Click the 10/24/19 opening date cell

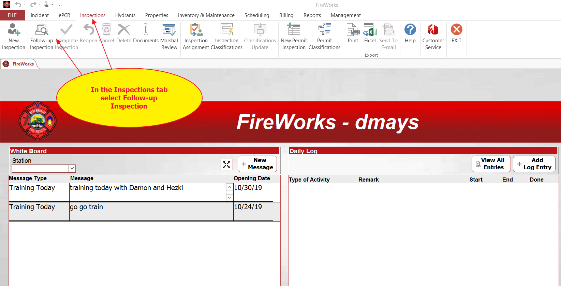(253, 212)
